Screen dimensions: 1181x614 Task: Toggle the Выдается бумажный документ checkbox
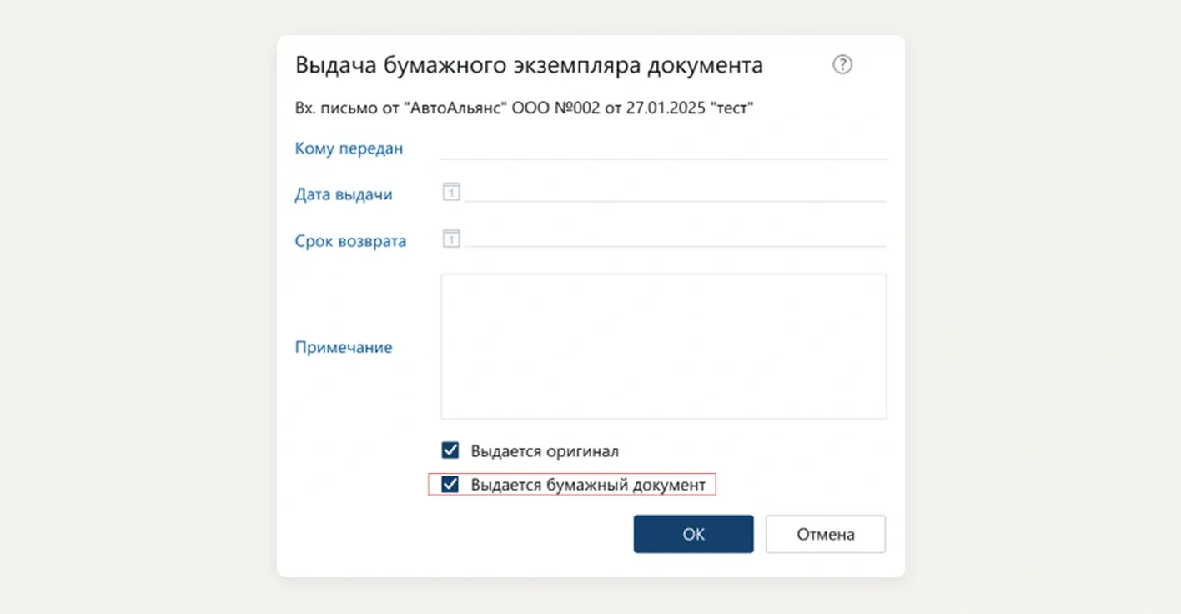(x=450, y=485)
